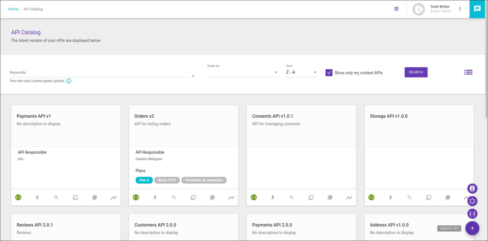This screenshot has height=241, width=488.
Task: Click the clone icon on Payments API v1
Action: point(76,197)
